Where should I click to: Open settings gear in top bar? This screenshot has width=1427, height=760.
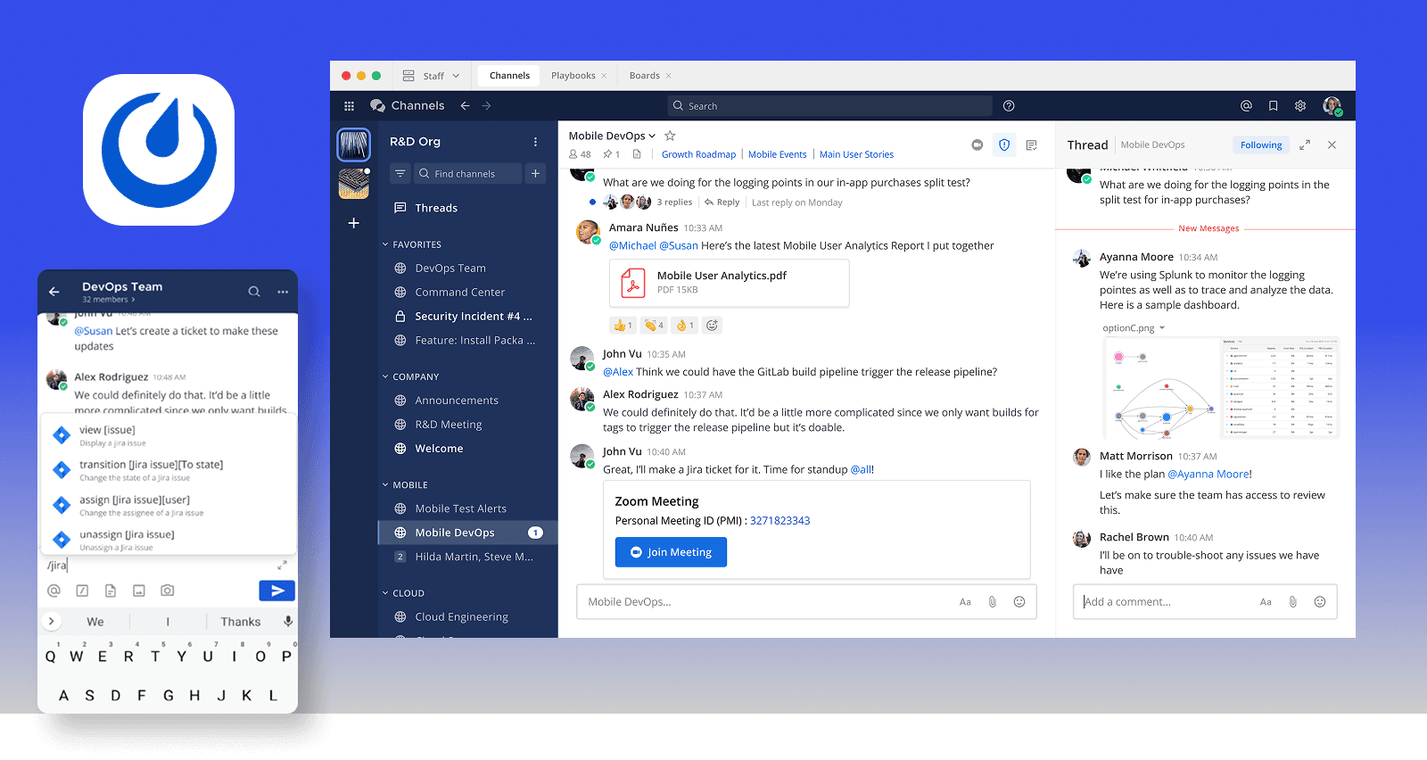[1300, 106]
